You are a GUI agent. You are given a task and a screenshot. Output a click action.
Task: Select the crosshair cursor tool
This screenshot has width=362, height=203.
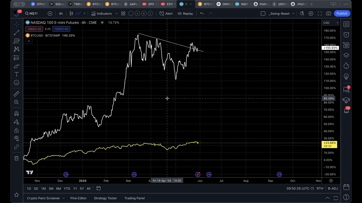[16, 24]
